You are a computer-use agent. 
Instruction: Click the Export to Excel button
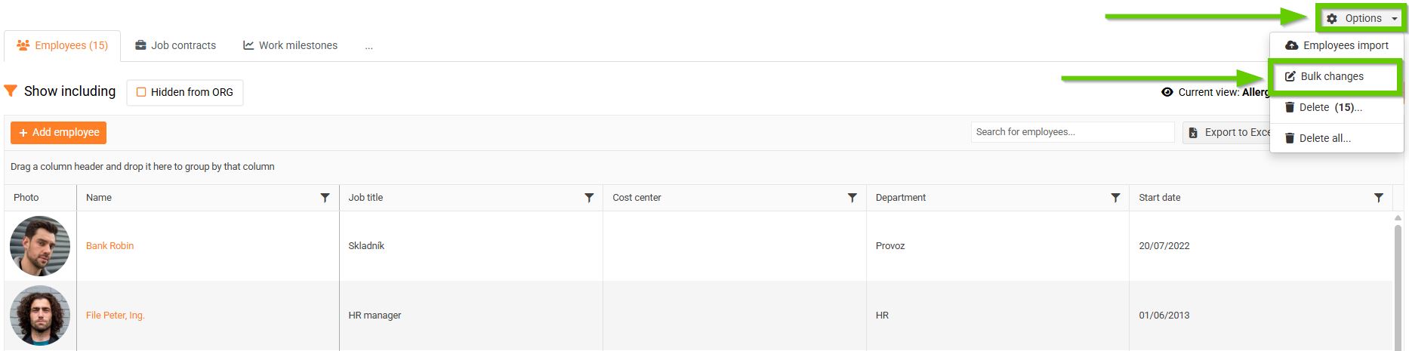(1229, 132)
